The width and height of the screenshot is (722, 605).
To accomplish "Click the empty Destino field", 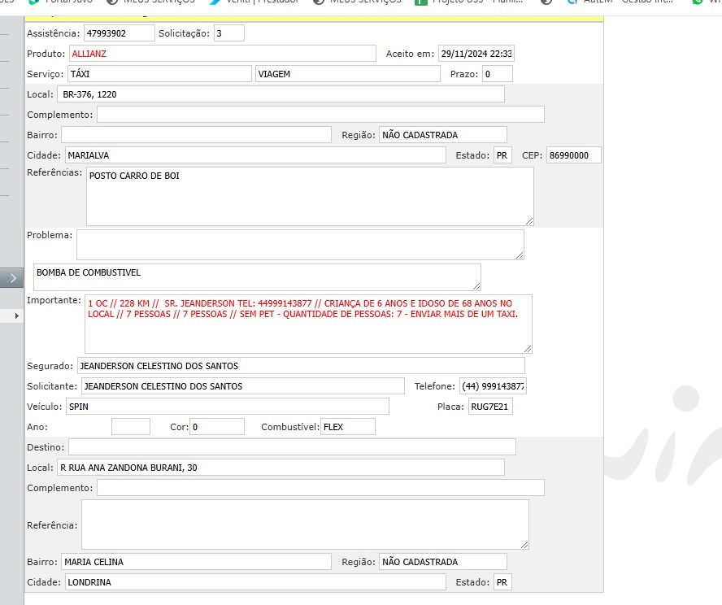I will (x=293, y=446).
